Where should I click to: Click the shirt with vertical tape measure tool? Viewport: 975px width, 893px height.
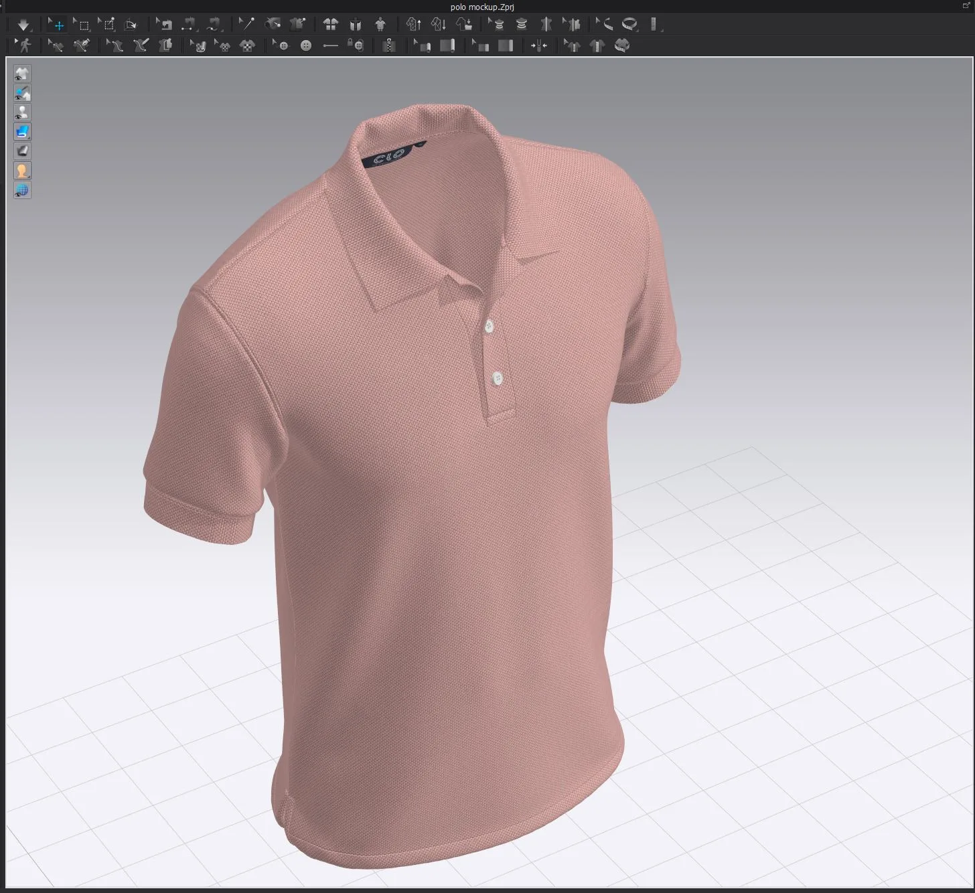click(x=597, y=46)
